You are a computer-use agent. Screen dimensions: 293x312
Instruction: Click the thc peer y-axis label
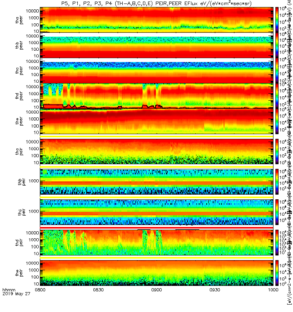click(19, 71)
